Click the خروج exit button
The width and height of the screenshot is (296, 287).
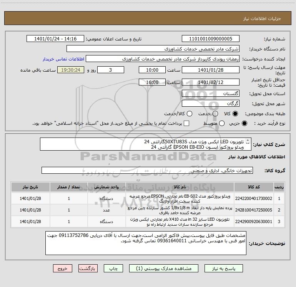(63, 269)
